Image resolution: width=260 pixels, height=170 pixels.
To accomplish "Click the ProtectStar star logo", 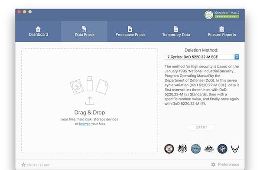I will click(23, 165).
